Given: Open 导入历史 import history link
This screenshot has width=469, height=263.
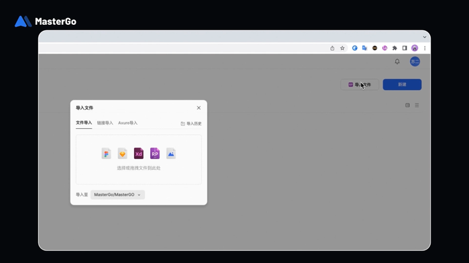Looking at the screenshot, I should [x=191, y=123].
